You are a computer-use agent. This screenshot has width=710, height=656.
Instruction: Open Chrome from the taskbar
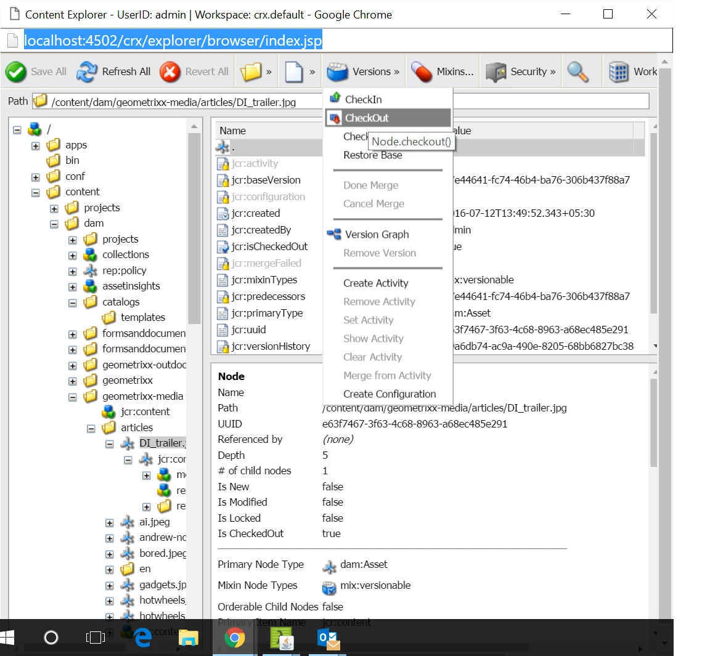point(235,638)
